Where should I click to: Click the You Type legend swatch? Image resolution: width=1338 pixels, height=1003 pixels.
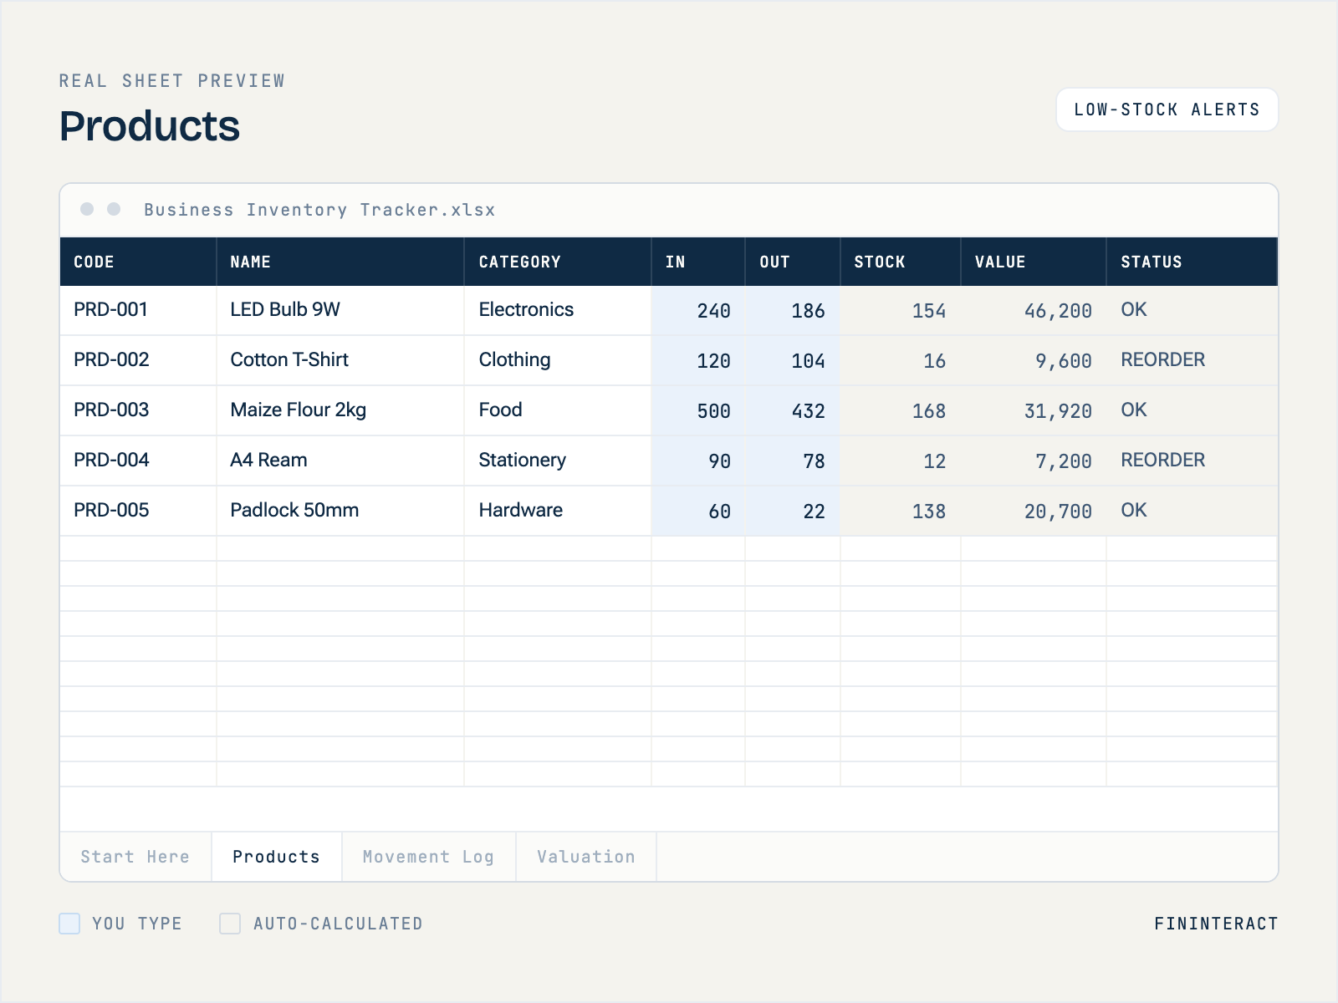click(69, 924)
